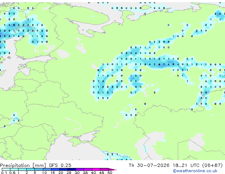The height and width of the screenshot is (174, 225).
Task: Click the '50' legend scale label
Action: point(110,173)
